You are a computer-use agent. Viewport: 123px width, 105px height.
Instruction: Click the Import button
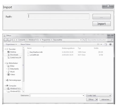[x=102, y=24]
